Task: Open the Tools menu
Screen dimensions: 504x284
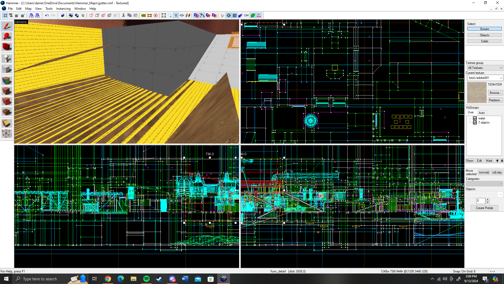Action: [x=49, y=9]
